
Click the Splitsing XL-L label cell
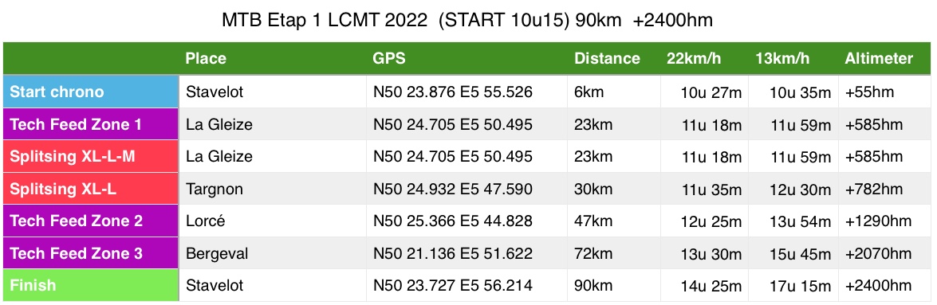(91, 189)
